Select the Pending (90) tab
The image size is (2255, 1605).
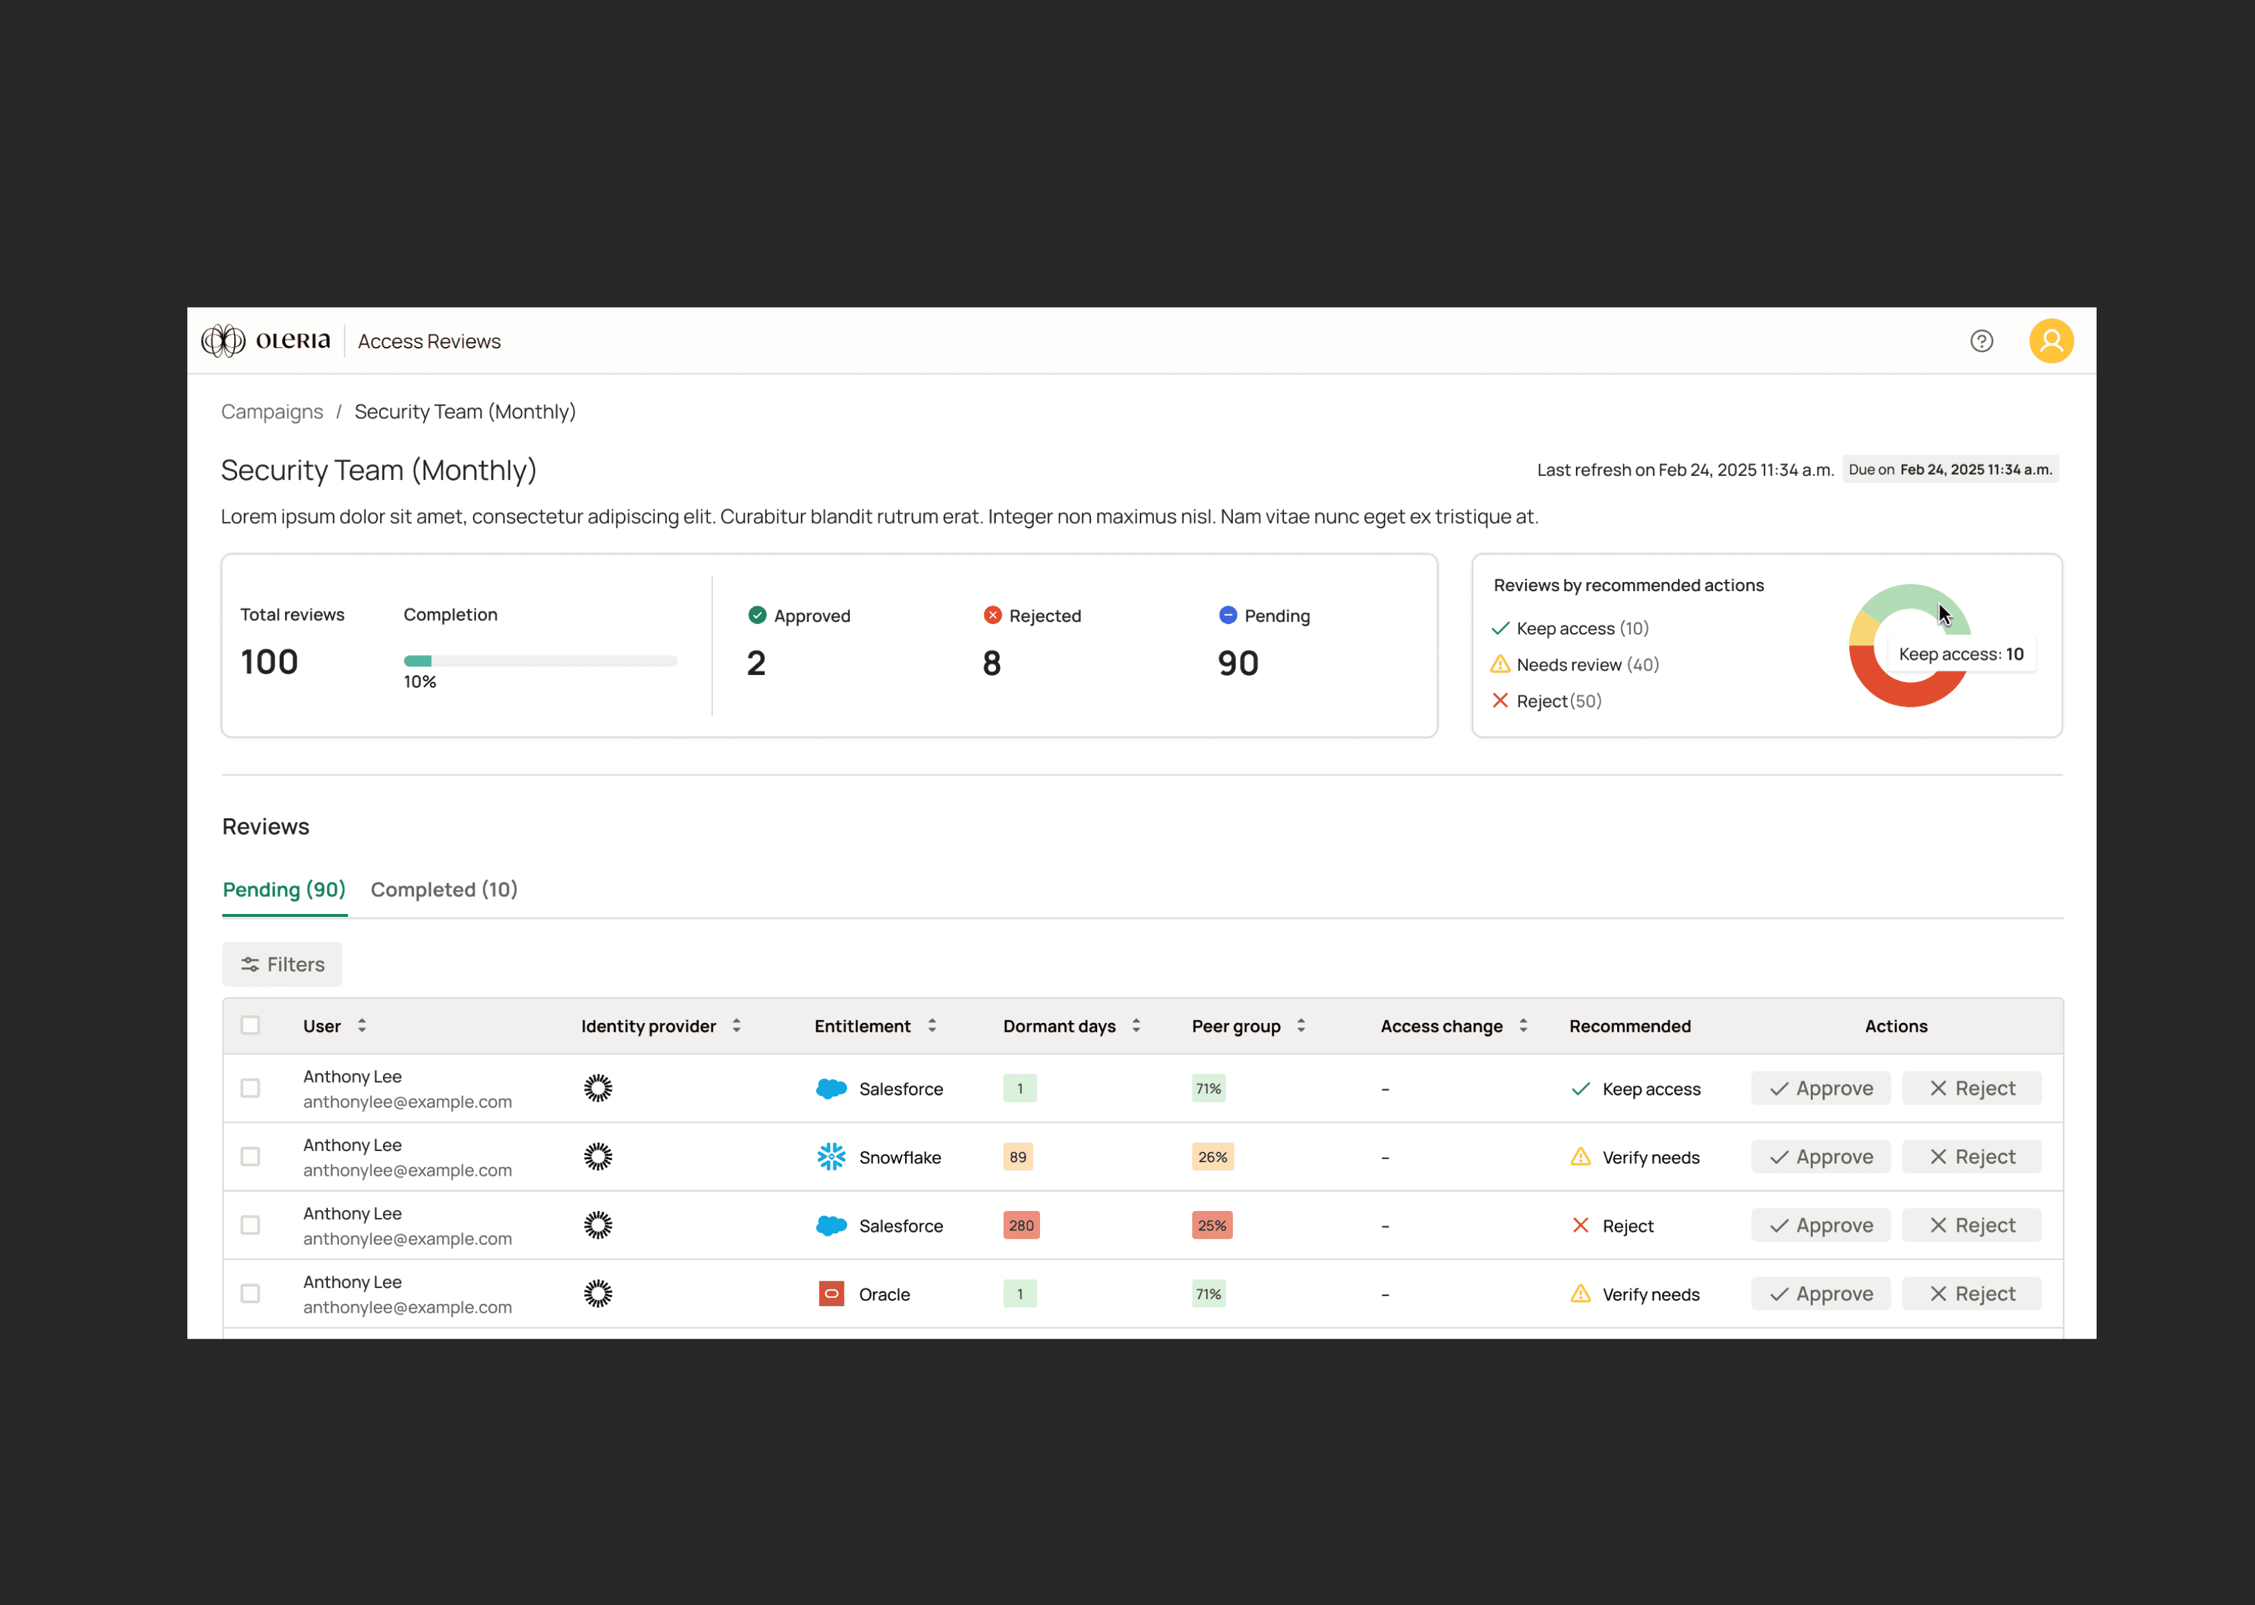(x=284, y=889)
